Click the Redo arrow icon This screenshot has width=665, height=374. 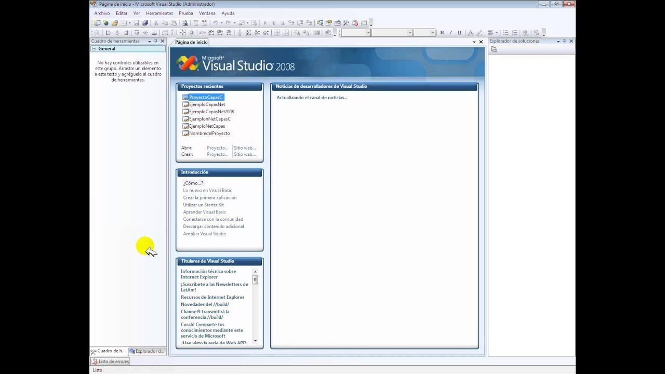228,23
